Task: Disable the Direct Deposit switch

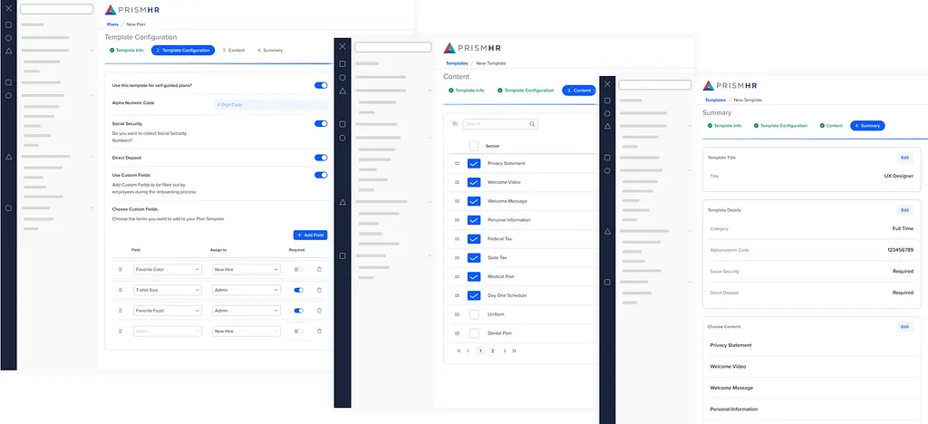Action: point(321,158)
